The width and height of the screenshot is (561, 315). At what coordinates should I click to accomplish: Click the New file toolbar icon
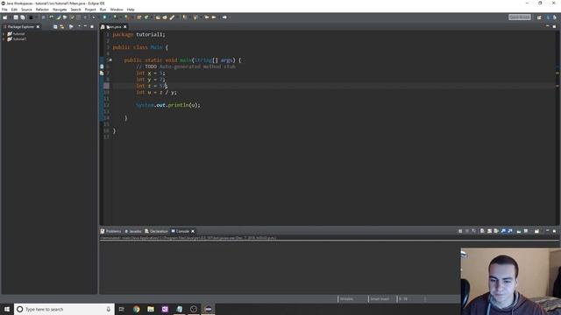point(5,17)
